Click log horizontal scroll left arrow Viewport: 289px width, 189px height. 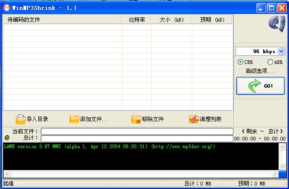click(x=7, y=174)
